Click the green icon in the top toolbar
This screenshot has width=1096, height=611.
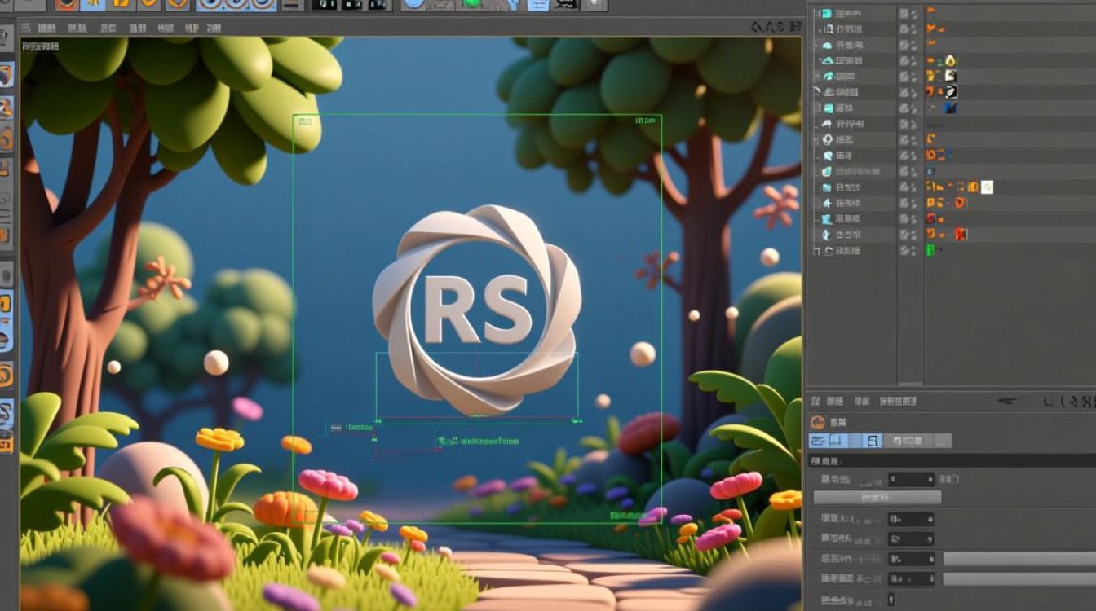coord(472,4)
